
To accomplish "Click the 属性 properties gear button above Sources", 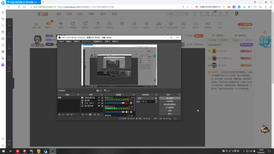I will [x=99, y=90].
